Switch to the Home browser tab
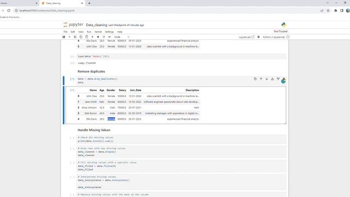This screenshot has height=197, width=350. (x=18, y=3)
